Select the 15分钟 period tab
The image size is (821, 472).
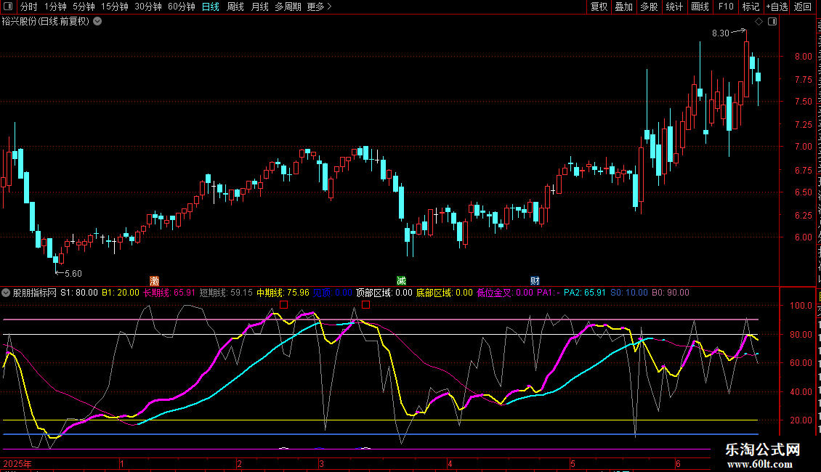(x=115, y=7)
